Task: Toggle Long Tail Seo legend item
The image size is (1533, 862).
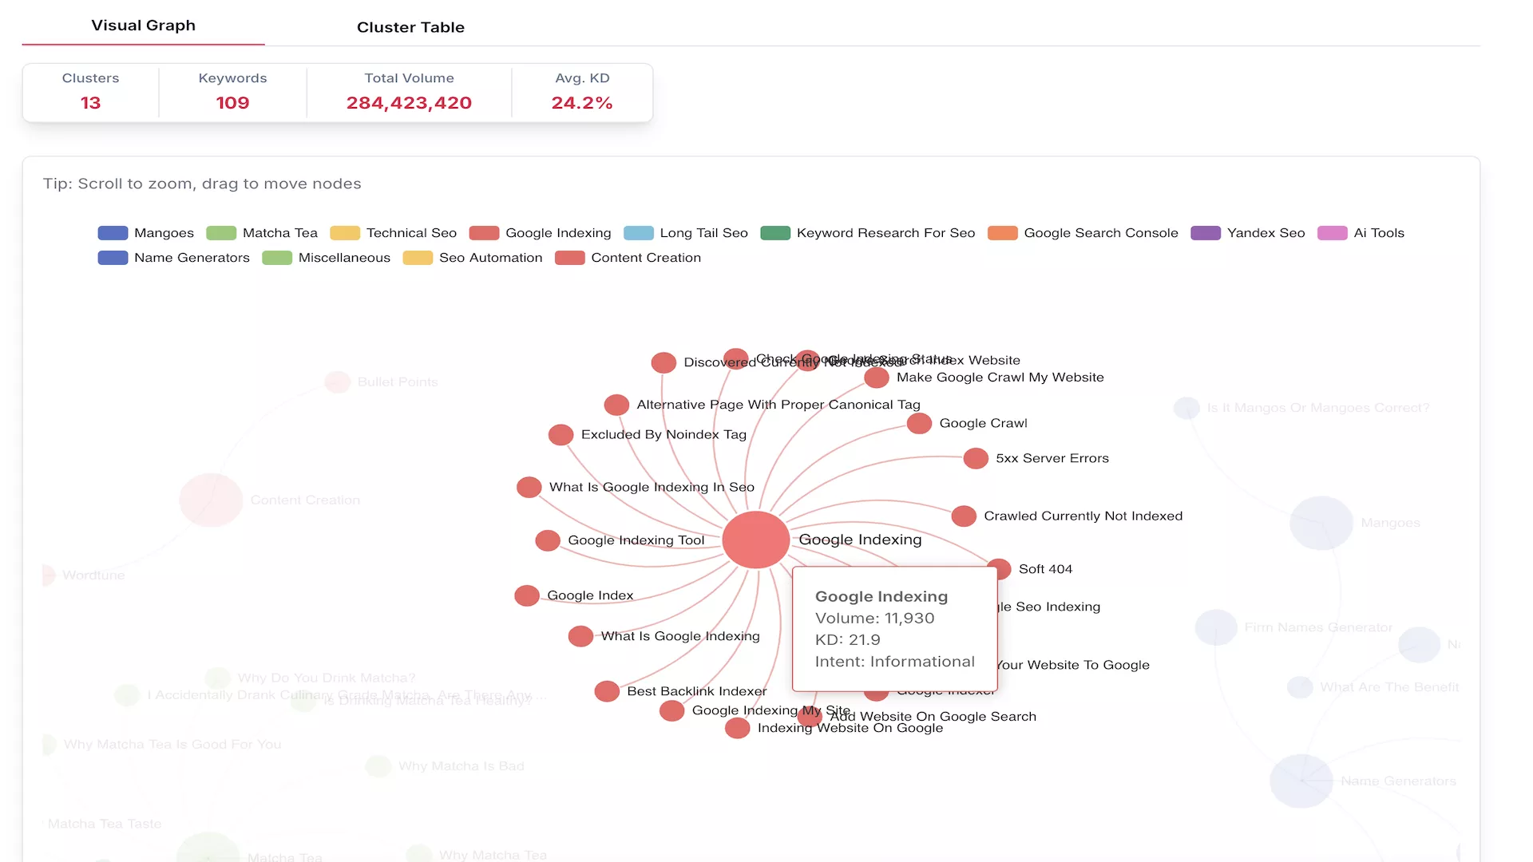Action: (638, 233)
